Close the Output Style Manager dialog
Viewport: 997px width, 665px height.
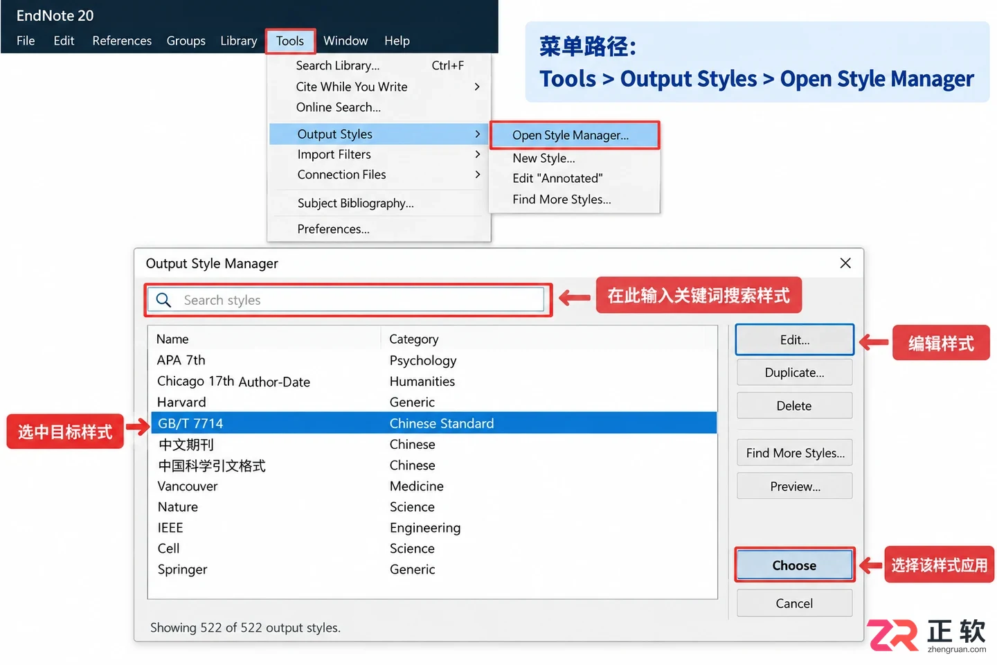point(845,263)
